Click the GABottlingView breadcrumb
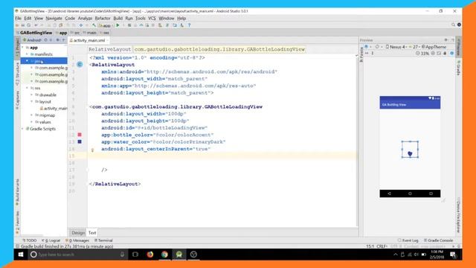 [x=36, y=33]
